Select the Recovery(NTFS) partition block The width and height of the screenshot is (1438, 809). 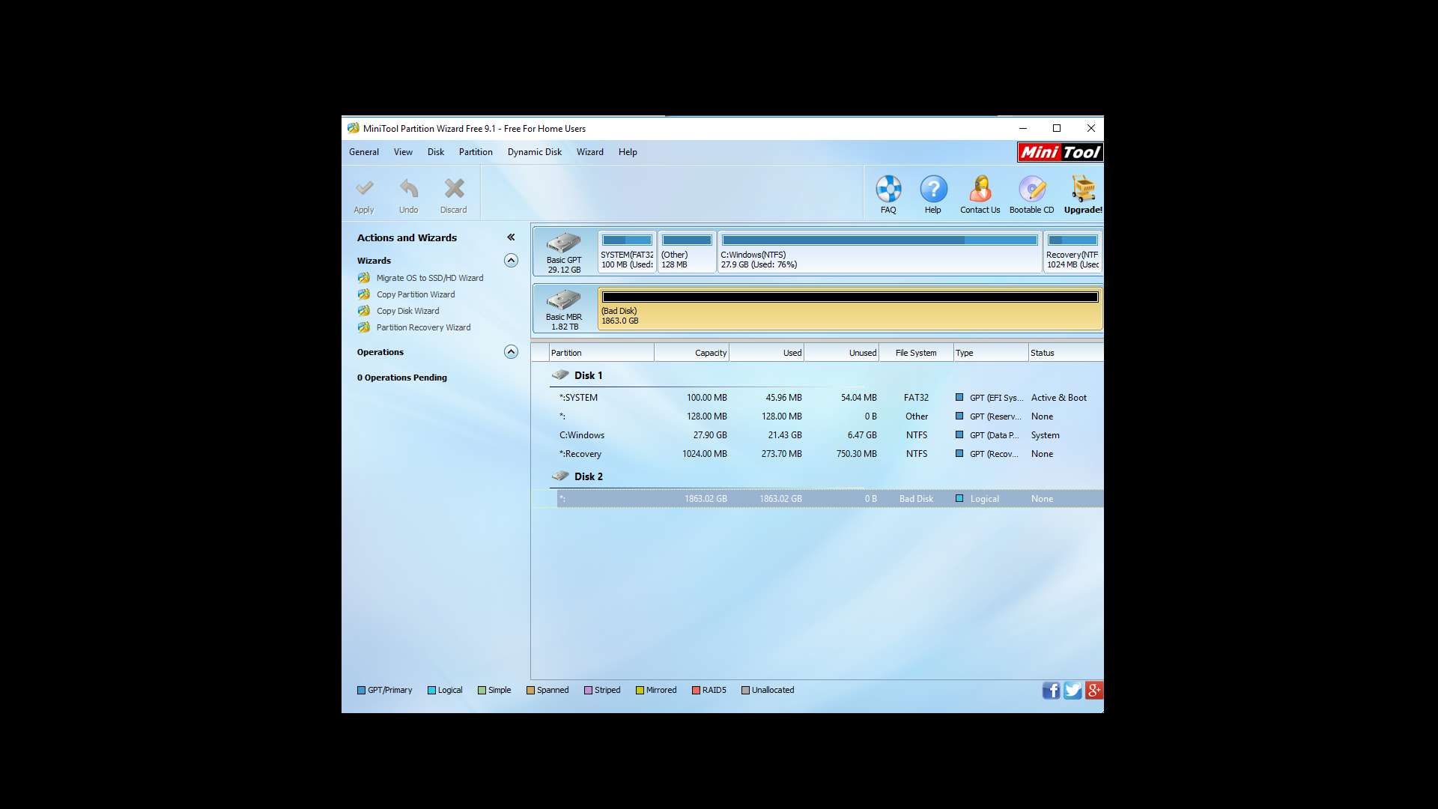(1073, 252)
